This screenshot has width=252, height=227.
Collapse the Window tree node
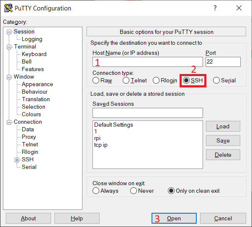[x=9, y=77]
